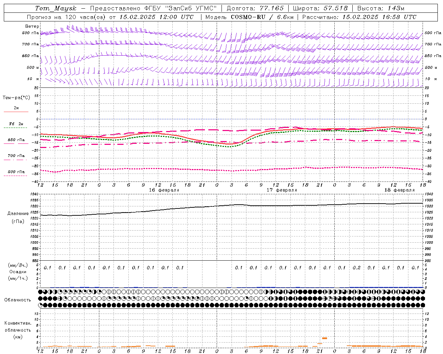Click the Тем-ра(°C) temperature panel label

tap(16, 98)
